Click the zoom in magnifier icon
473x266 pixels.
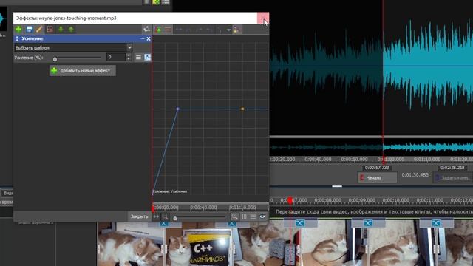[234, 216]
